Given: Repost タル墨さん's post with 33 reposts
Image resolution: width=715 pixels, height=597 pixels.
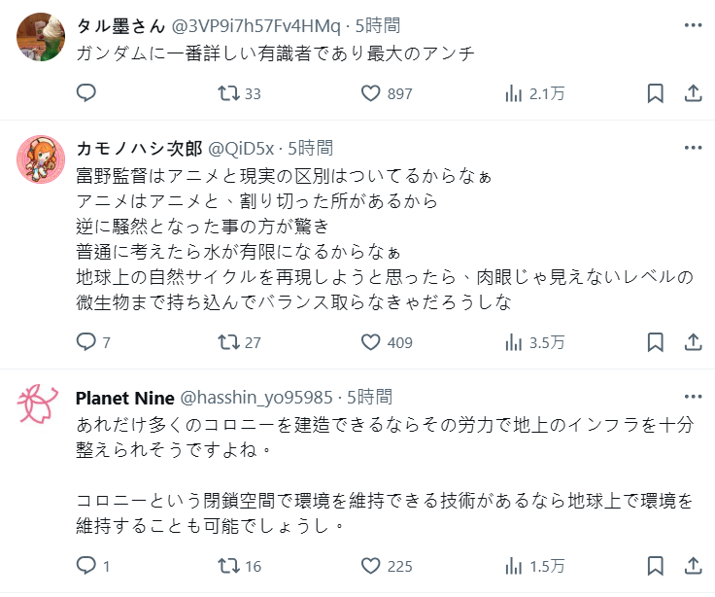Looking at the screenshot, I should [x=228, y=93].
